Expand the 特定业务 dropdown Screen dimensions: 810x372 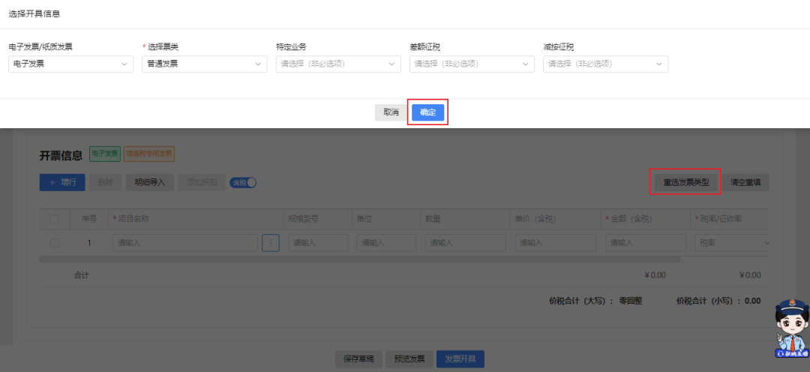[338, 64]
